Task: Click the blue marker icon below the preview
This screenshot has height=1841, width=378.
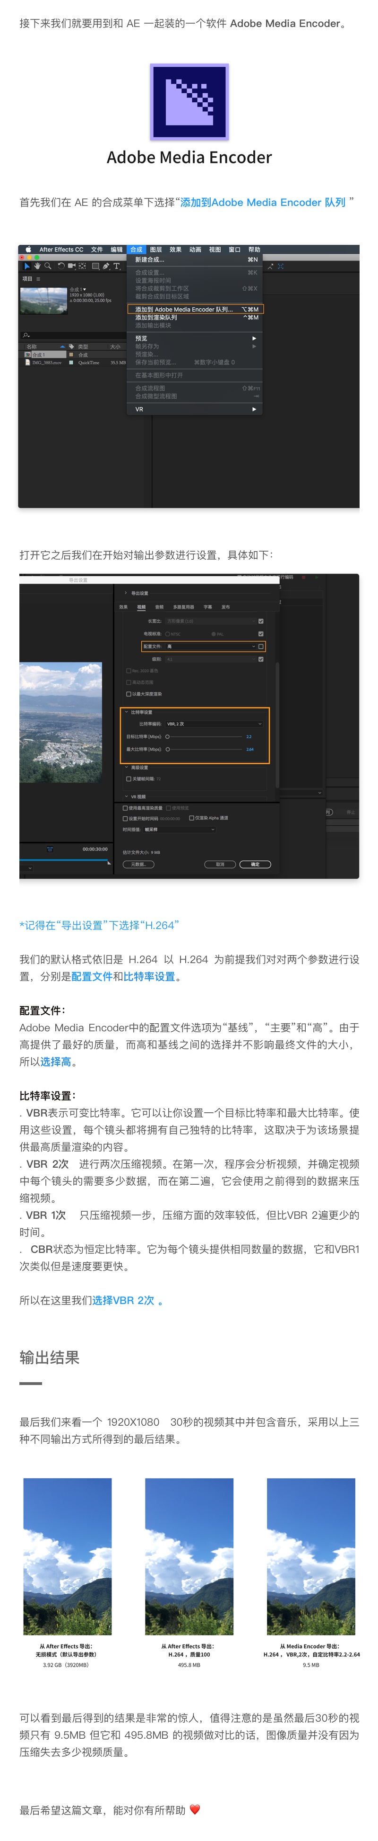Action: coord(50,849)
